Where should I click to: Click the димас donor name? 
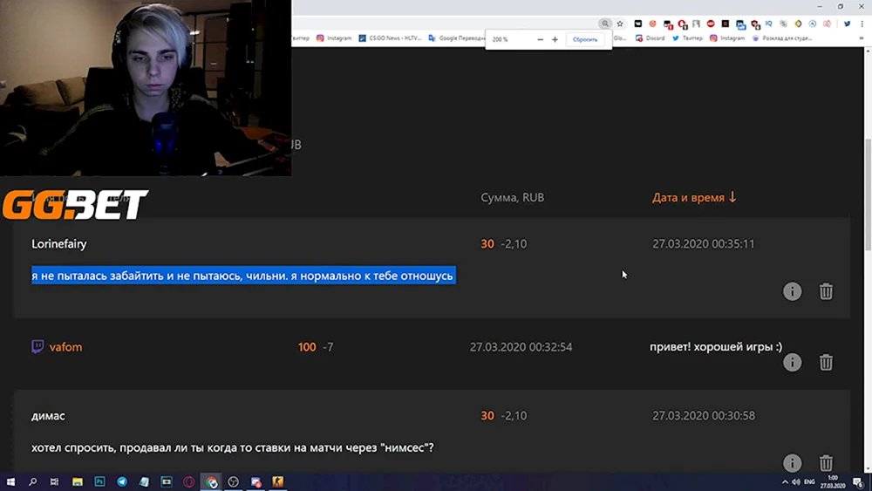(x=48, y=416)
